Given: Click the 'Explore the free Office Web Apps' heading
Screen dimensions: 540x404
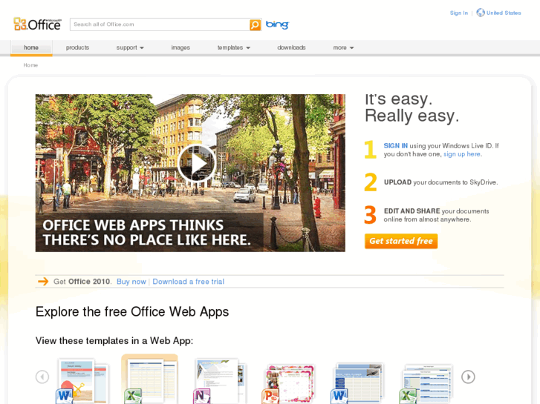Looking at the screenshot, I should click(132, 311).
